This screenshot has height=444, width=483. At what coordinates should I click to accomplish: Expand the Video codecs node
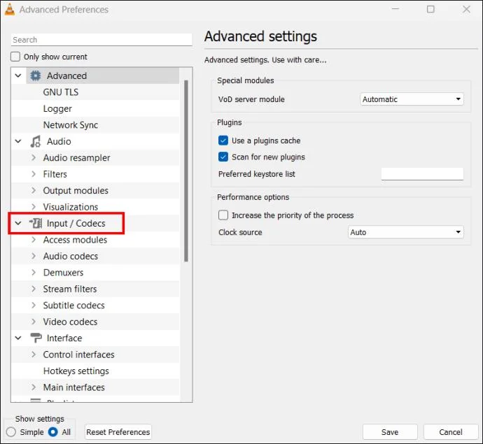pyautogui.click(x=34, y=322)
